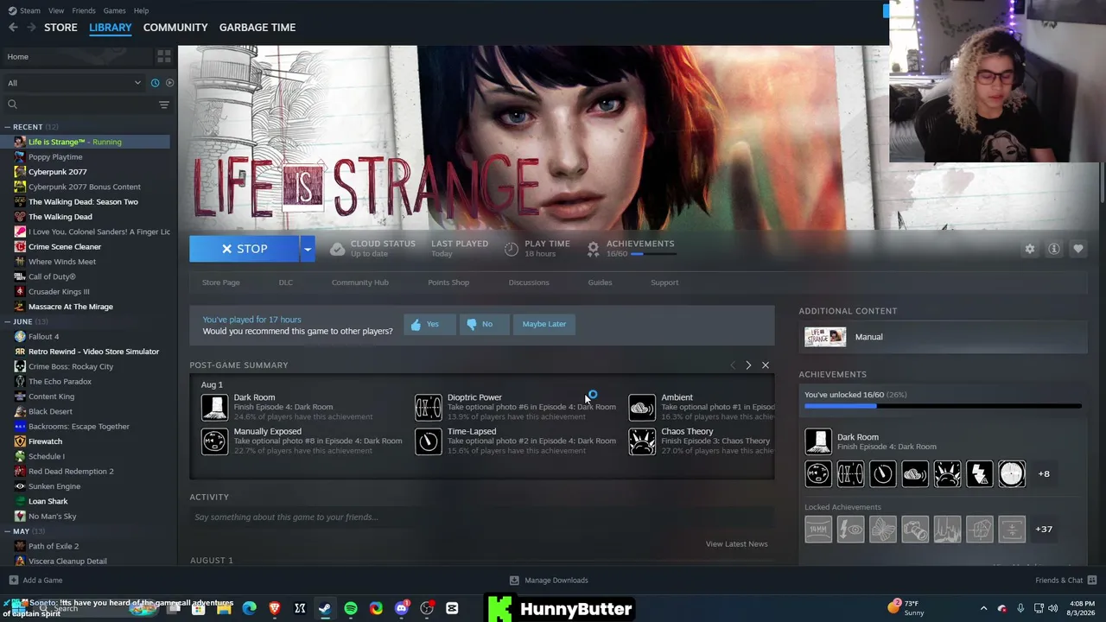Screen dimensions: 1106x622
Task: Toggle the ready-to-play filter icon
Action: point(169,83)
